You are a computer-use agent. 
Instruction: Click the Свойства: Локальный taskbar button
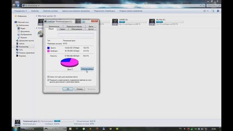click(x=55, y=129)
